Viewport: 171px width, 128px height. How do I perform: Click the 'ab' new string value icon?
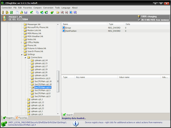tap(62, 13)
